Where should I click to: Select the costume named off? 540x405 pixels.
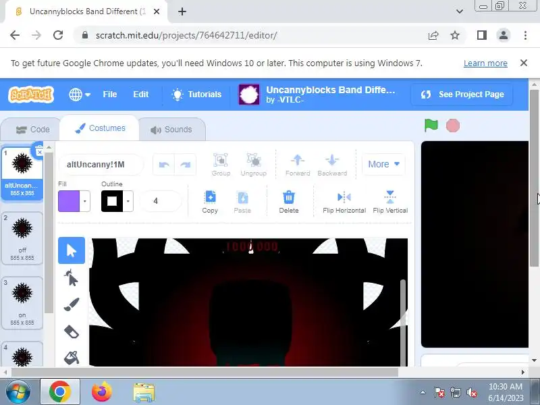pos(22,238)
